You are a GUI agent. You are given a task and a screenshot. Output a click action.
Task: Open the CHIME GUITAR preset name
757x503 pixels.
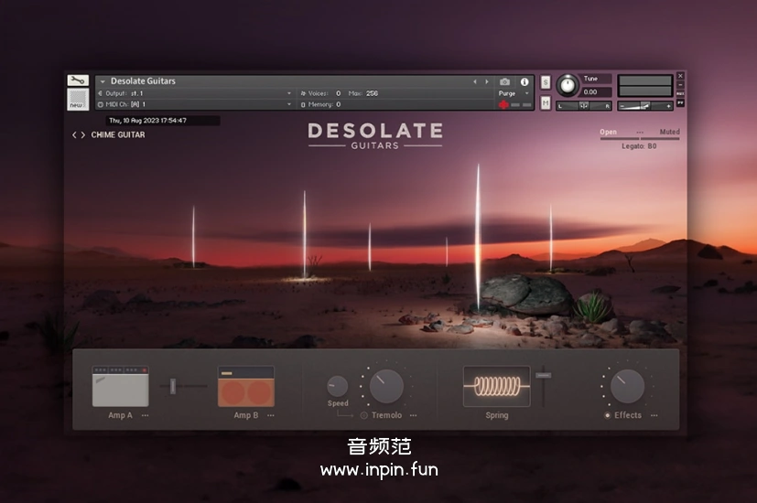[118, 135]
